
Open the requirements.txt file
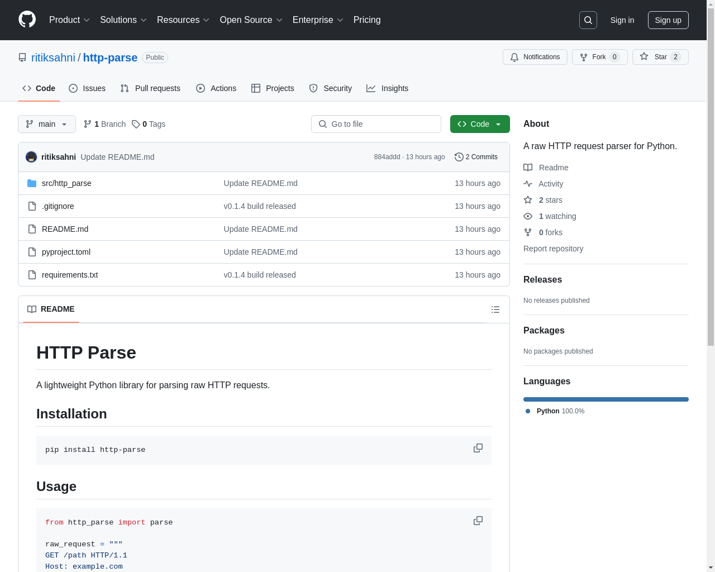tap(70, 275)
